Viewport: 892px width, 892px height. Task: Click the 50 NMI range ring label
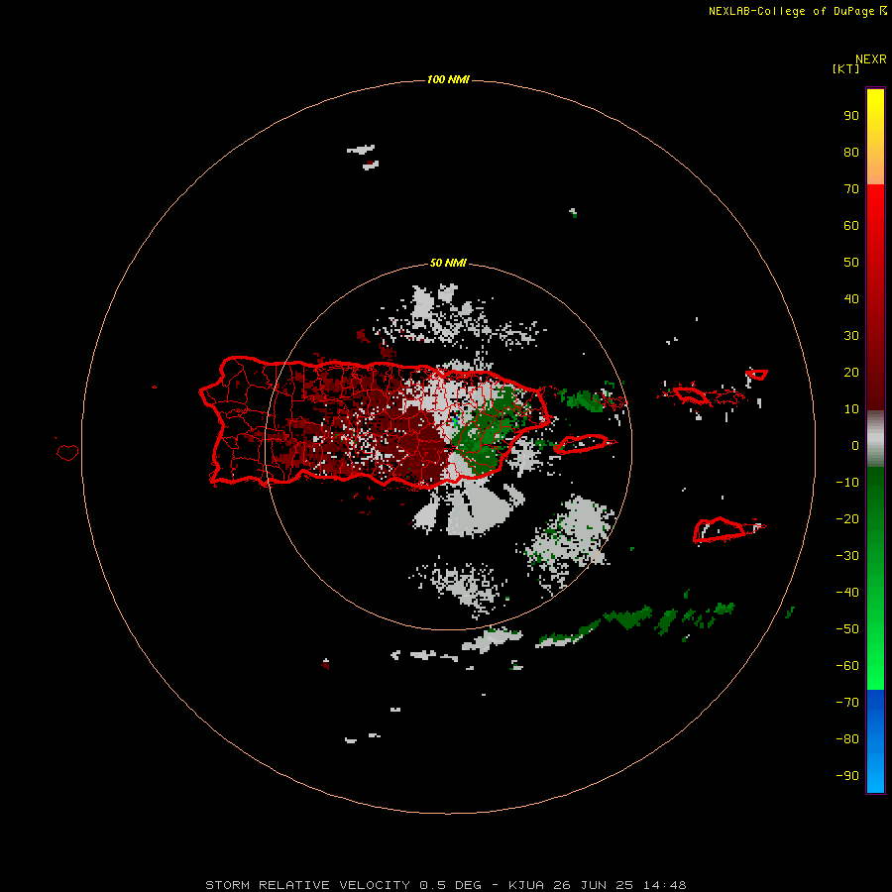pos(448,263)
